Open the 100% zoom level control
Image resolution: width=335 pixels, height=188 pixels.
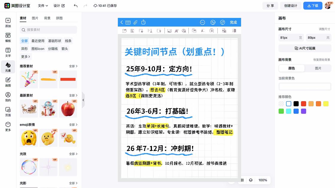[263, 180]
